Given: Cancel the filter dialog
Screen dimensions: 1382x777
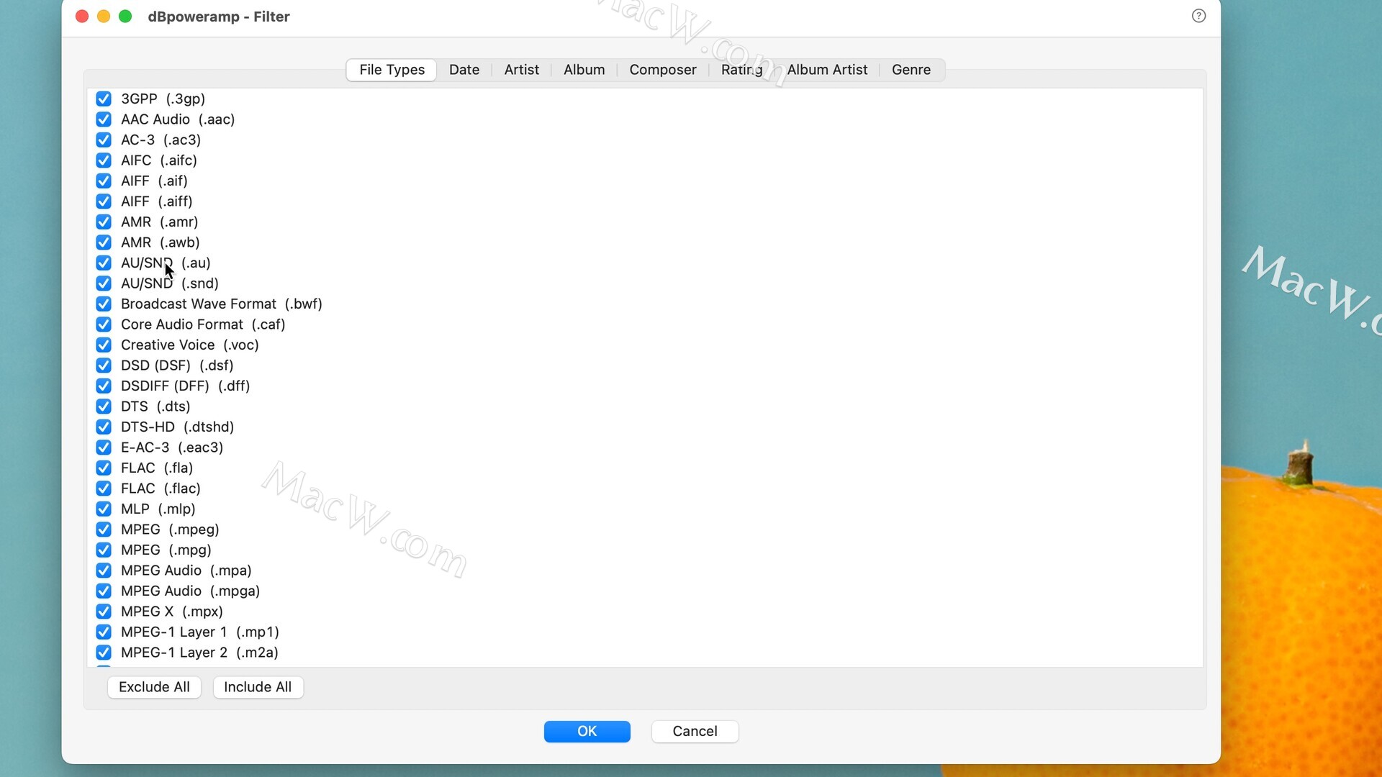Looking at the screenshot, I should click(x=695, y=731).
